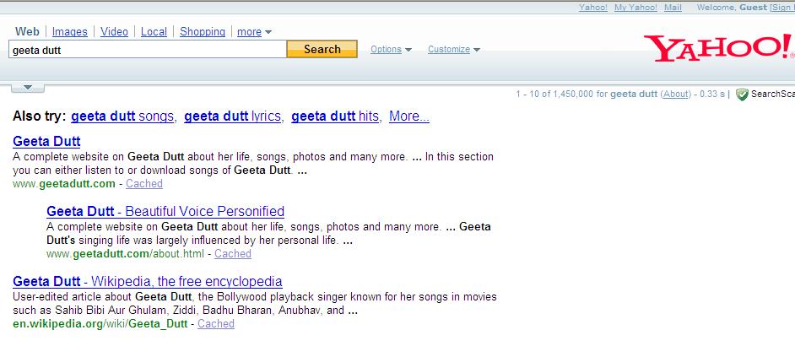Click the www.geetadutt.com green URL text
This screenshot has width=795, height=357.
pos(64,184)
